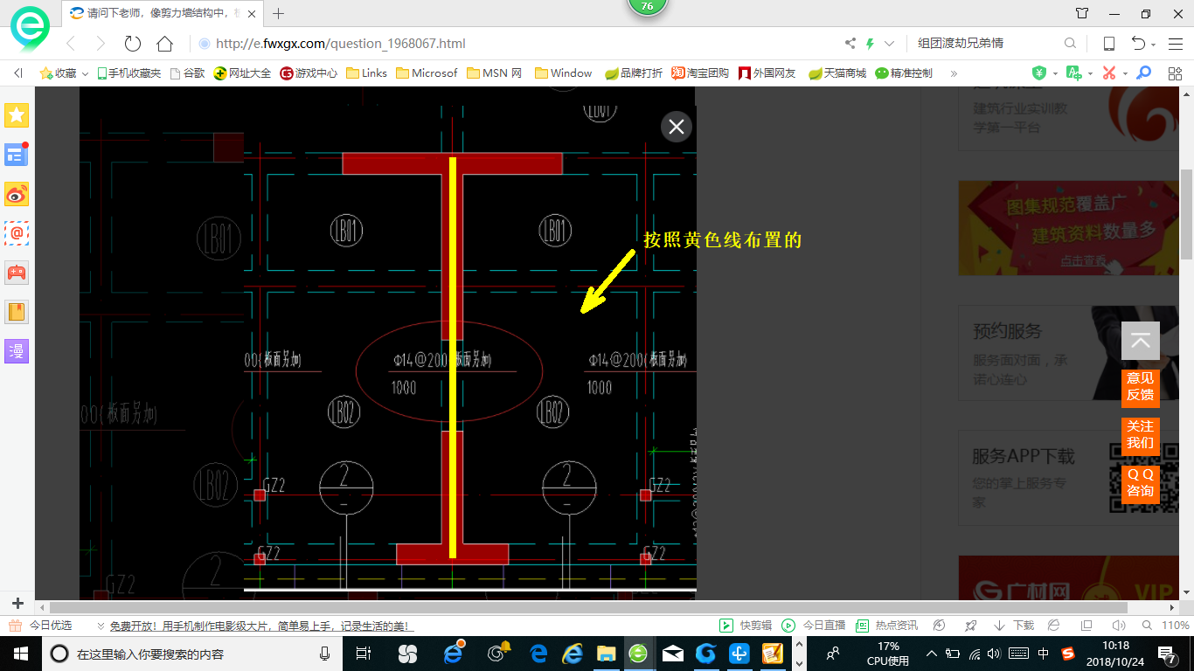Click the taskbar search box
Viewport: 1194px width, 671px height.
click(191, 653)
